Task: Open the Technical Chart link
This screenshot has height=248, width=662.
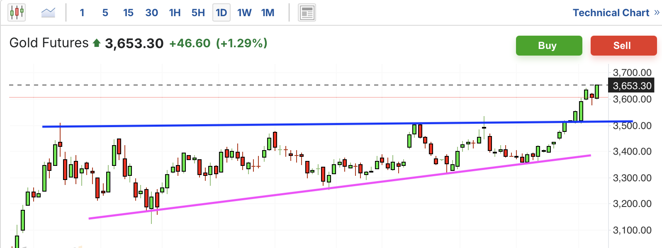Action: click(x=616, y=13)
